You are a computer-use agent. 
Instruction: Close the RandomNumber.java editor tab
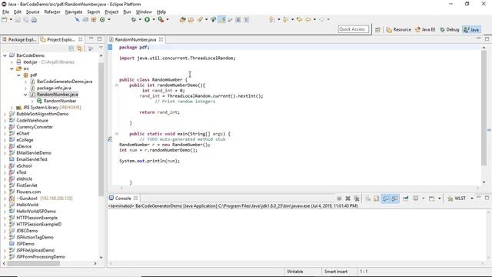point(161,39)
